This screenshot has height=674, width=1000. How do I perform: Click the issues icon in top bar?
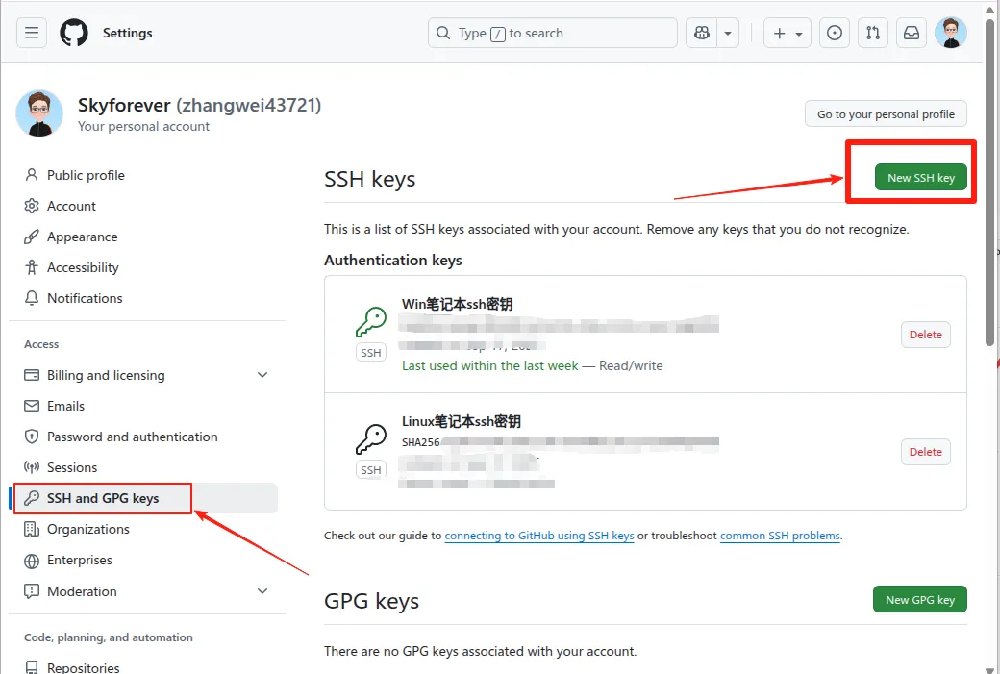click(834, 32)
